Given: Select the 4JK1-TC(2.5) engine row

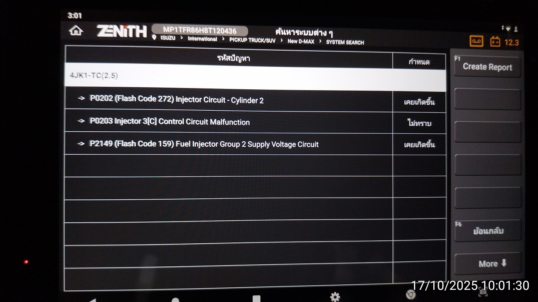Looking at the screenshot, I should pyautogui.click(x=255, y=76).
